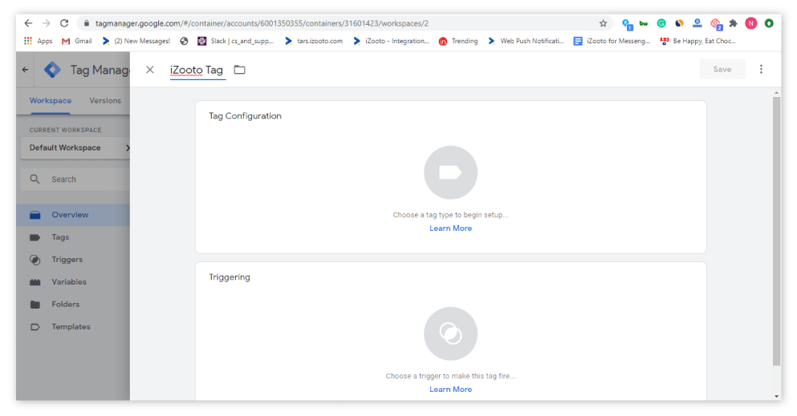Image resolution: width=797 pixels, height=416 pixels.
Task: Click the Grammarly extension icon
Action: (x=661, y=23)
